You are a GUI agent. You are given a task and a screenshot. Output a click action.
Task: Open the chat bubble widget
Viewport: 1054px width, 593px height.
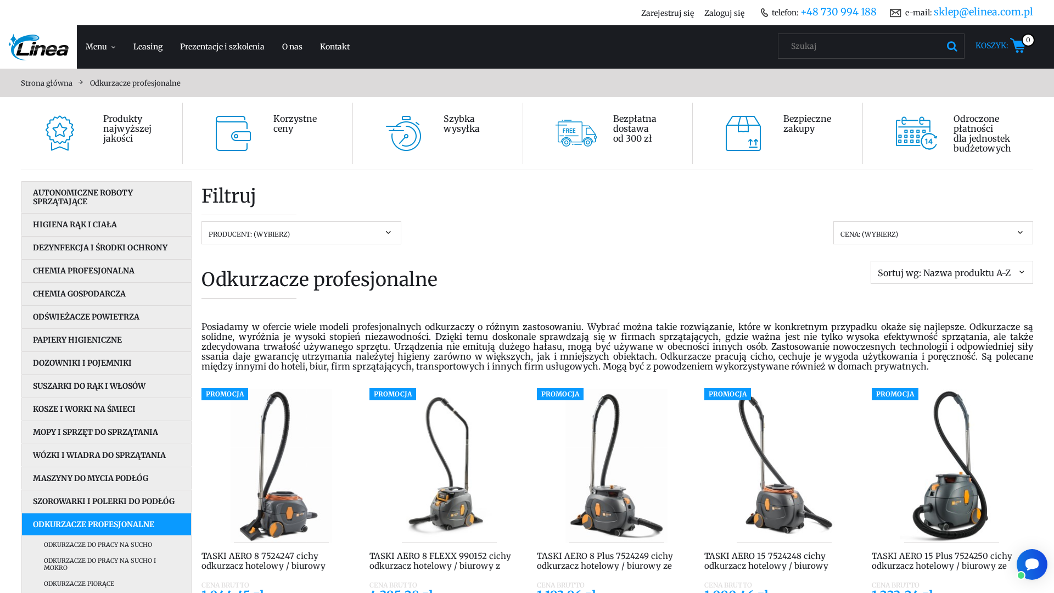point(1031,564)
